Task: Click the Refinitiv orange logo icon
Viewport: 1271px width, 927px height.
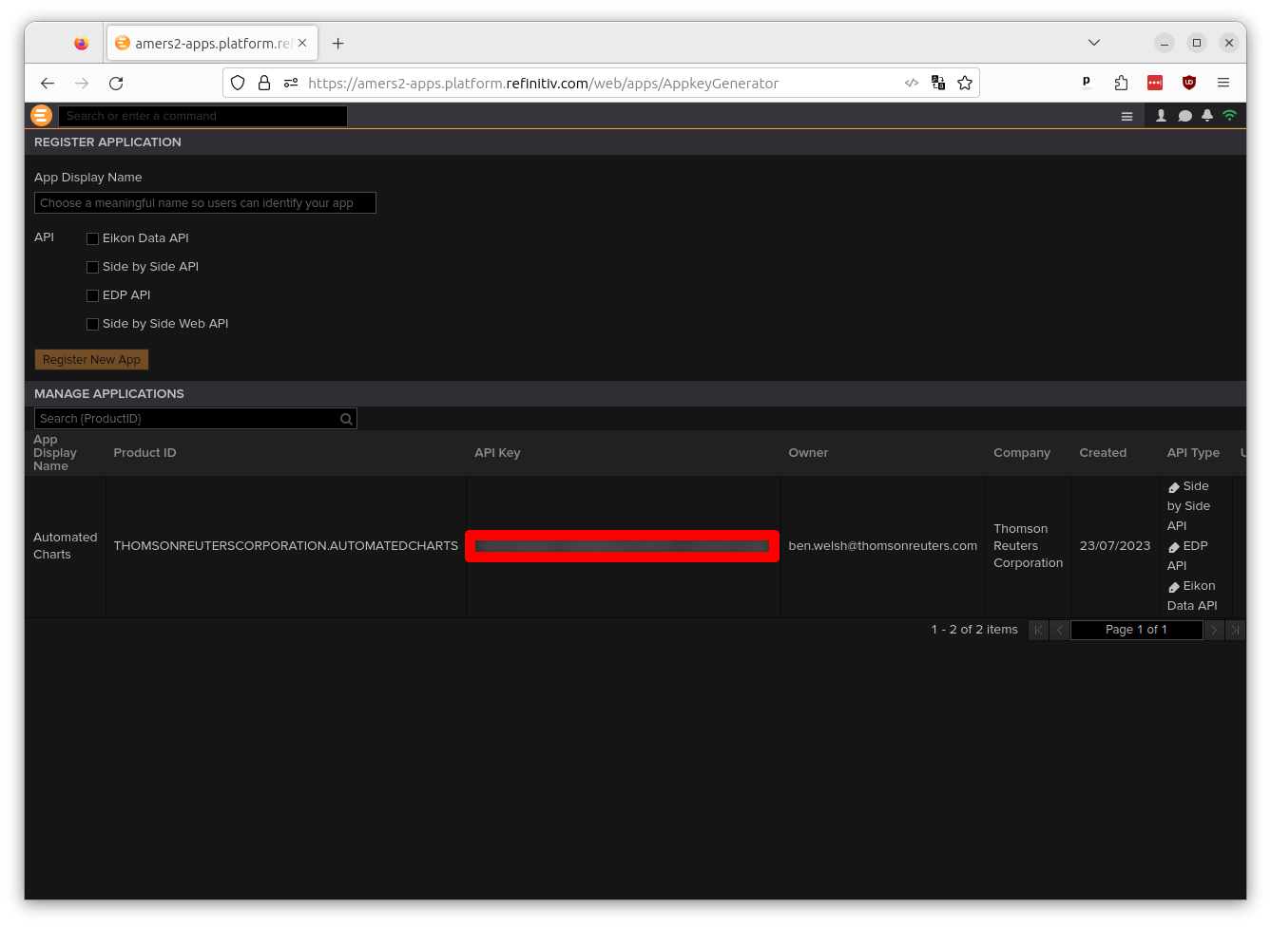Action: (41, 116)
